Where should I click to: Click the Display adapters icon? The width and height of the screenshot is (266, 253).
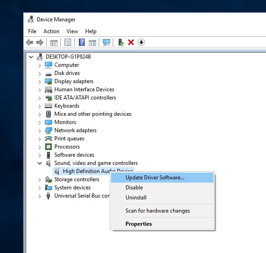(x=48, y=81)
